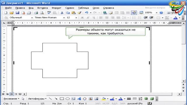This screenshot has height=105, width=187.
Task: Paste from clipboard icon
Action: tap(74, 13)
